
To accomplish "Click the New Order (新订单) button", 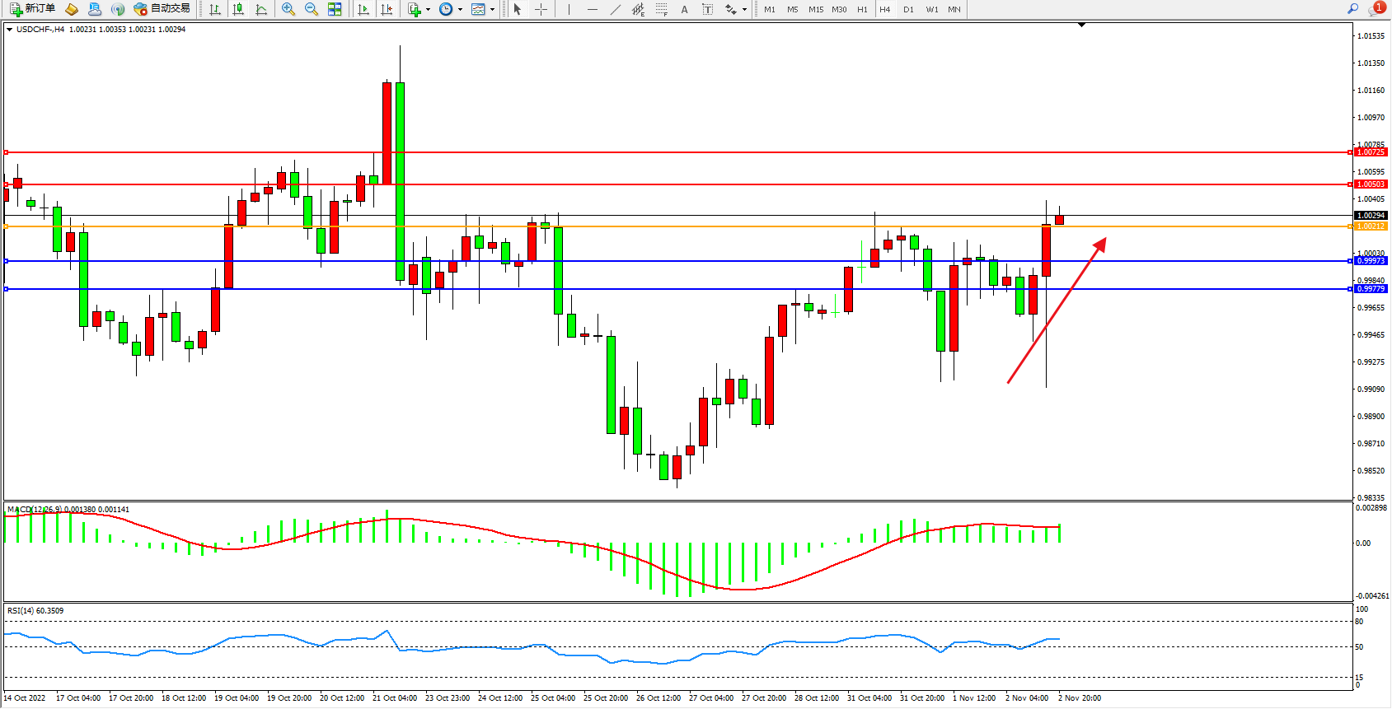I will [33, 9].
